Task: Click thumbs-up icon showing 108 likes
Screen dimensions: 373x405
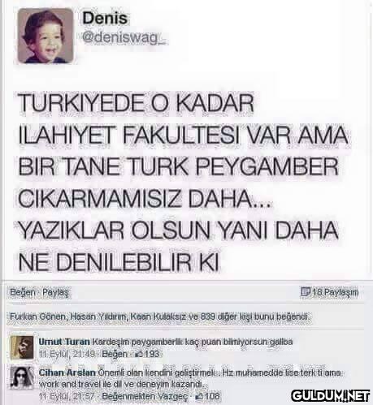Action: tap(199, 396)
